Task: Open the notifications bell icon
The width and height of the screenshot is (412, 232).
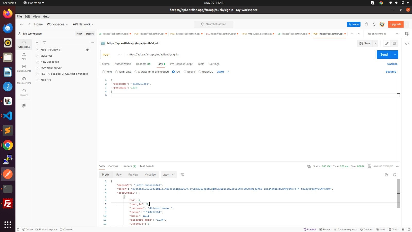Action: 374,24
